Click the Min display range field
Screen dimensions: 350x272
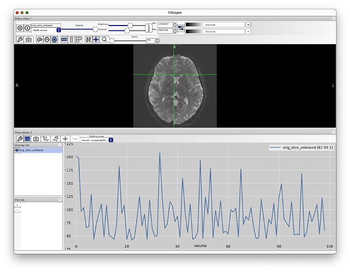(x=165, y=24)
